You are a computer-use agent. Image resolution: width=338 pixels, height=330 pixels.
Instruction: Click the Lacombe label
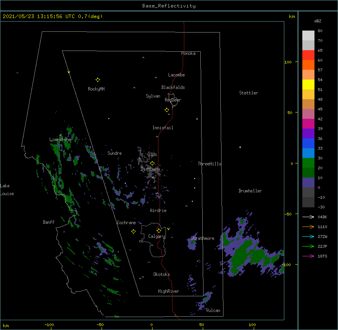176,75
